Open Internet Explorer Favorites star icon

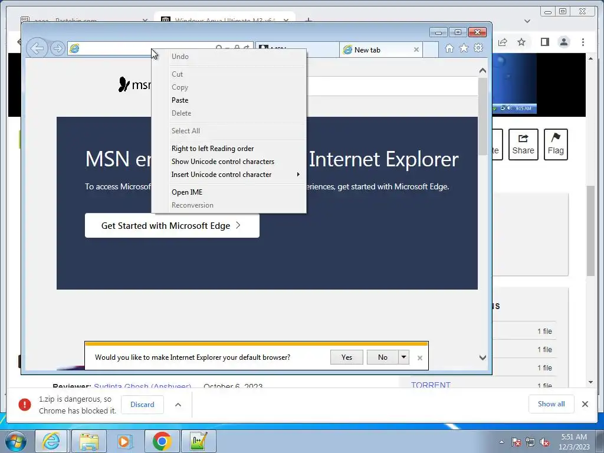click(464, 48)
